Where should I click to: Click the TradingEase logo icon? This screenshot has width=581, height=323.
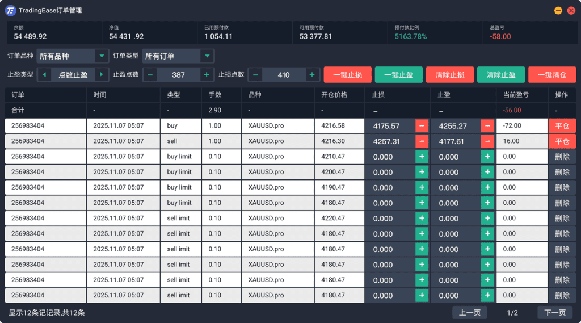10,10
